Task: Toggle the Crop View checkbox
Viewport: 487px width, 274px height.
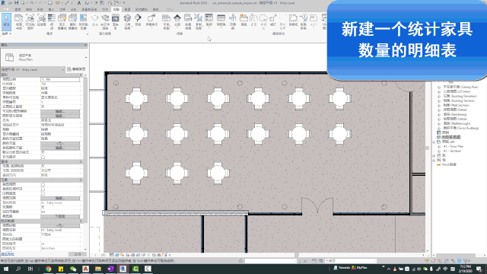Action: 43,184
